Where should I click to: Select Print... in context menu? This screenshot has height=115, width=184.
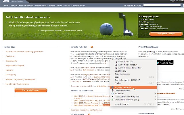133,83
